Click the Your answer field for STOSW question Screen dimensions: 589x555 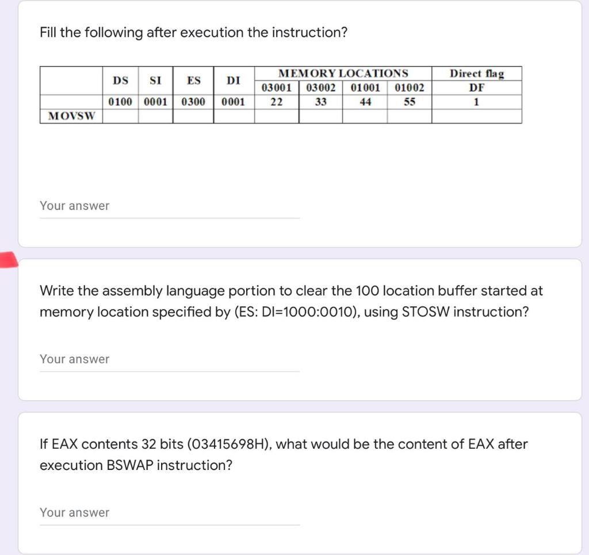coord(169,360)
